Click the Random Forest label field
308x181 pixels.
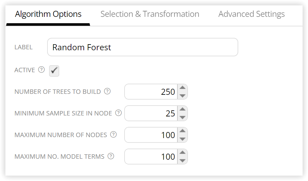point(143,47)
